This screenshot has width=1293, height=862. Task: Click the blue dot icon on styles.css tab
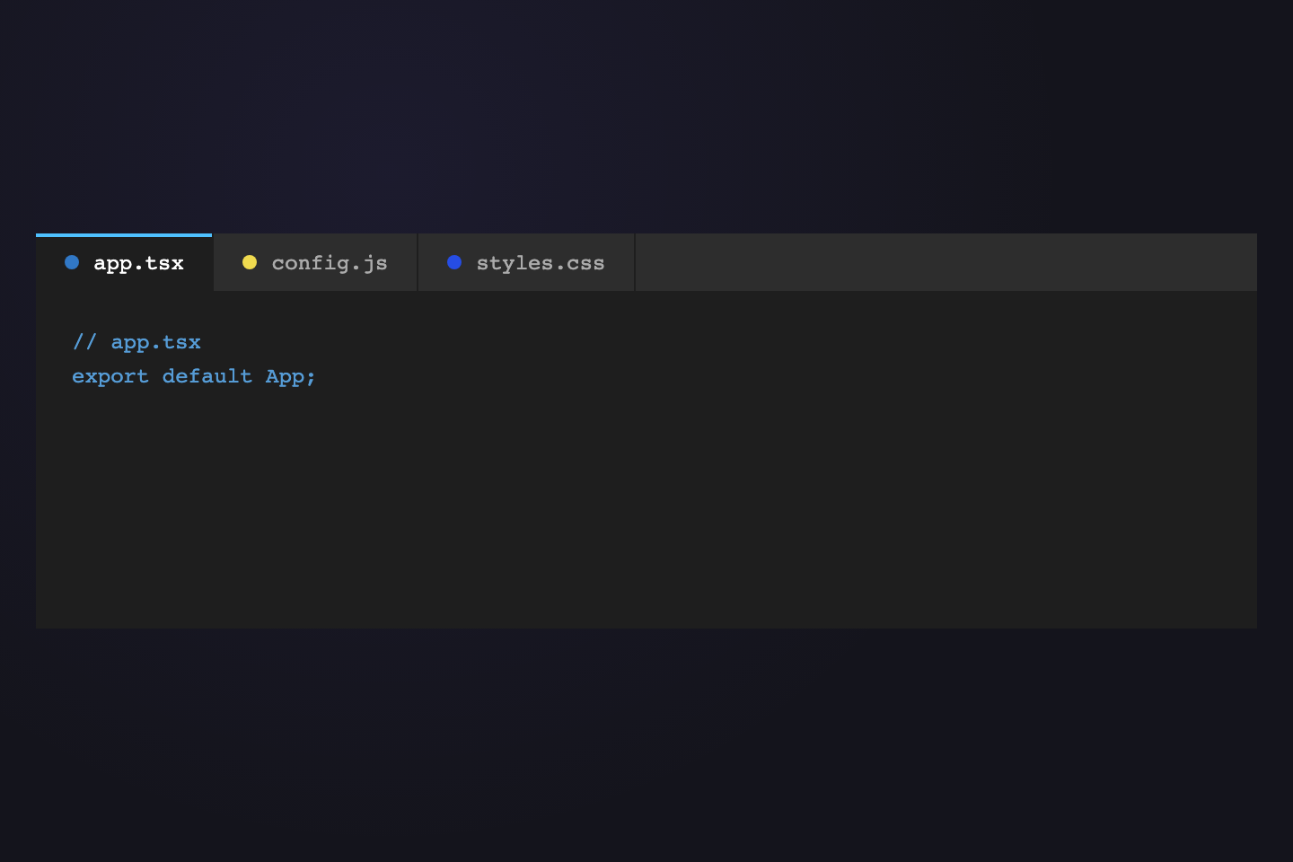pyautogui.click(x=454, y=262)
